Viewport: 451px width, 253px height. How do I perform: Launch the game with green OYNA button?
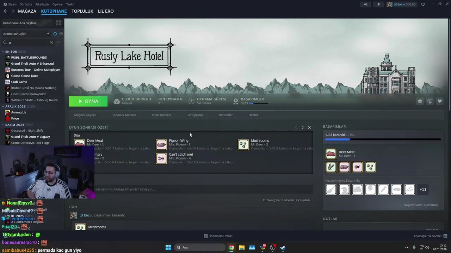click(88, 101)
